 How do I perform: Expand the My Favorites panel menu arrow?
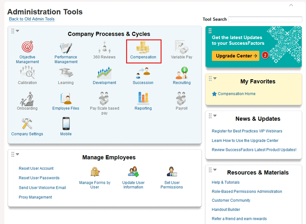215,79
